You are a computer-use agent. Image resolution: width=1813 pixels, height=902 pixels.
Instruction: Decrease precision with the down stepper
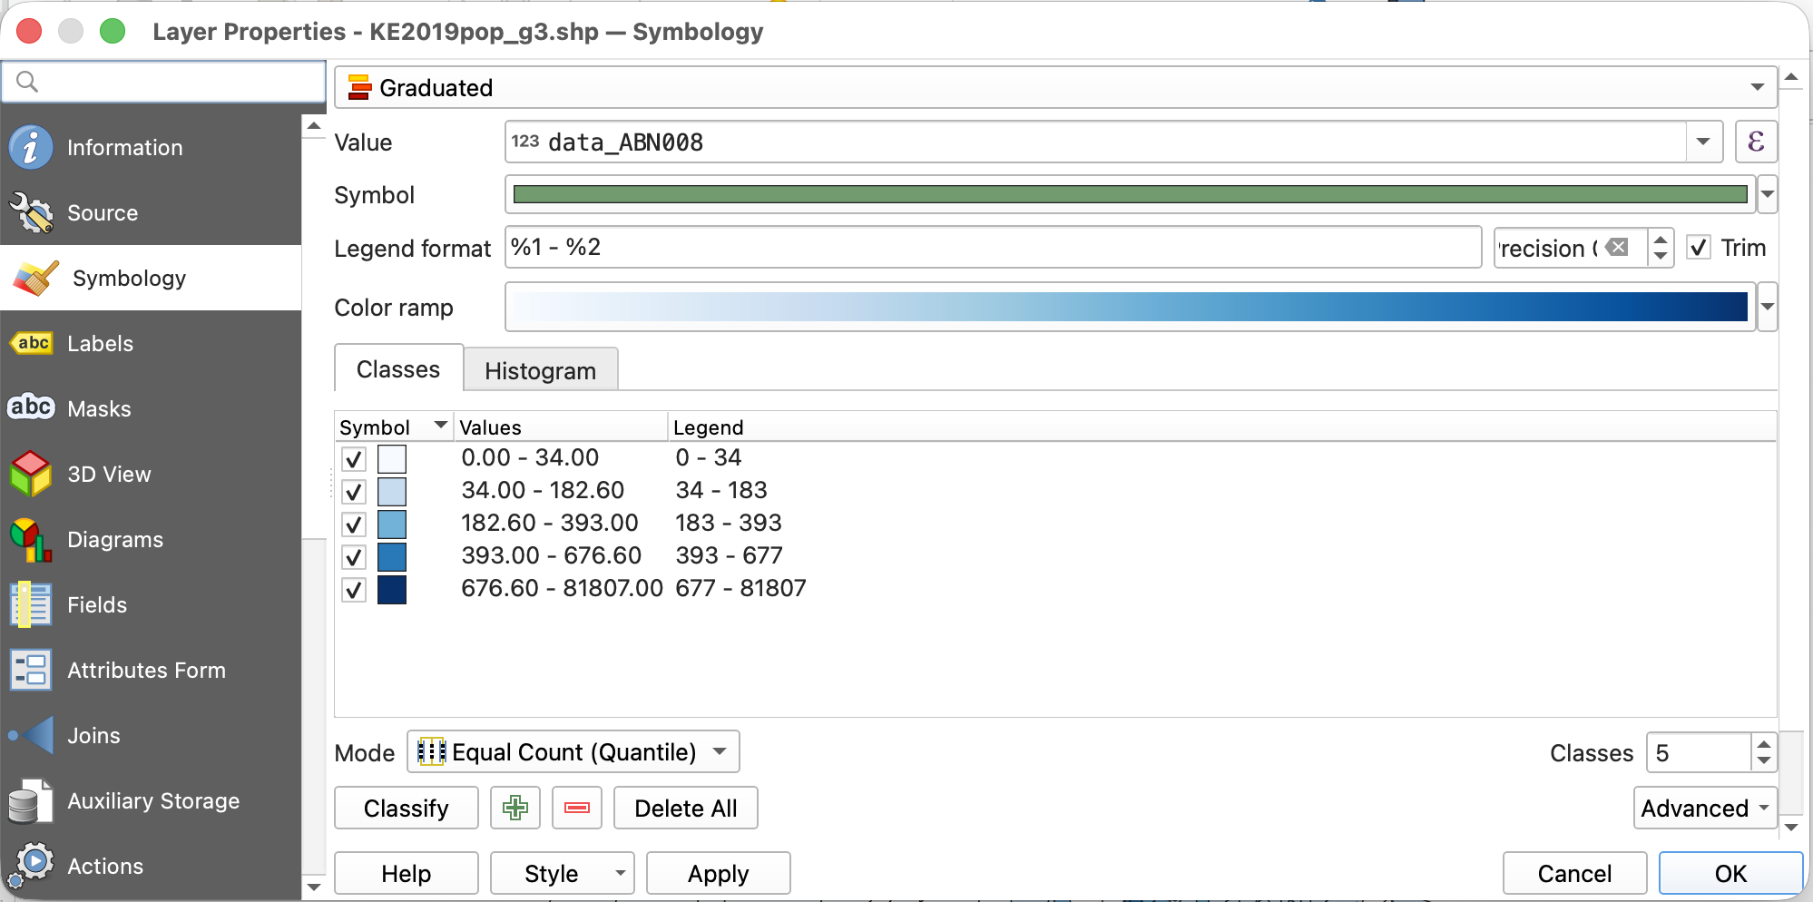tap(1661, 256)
